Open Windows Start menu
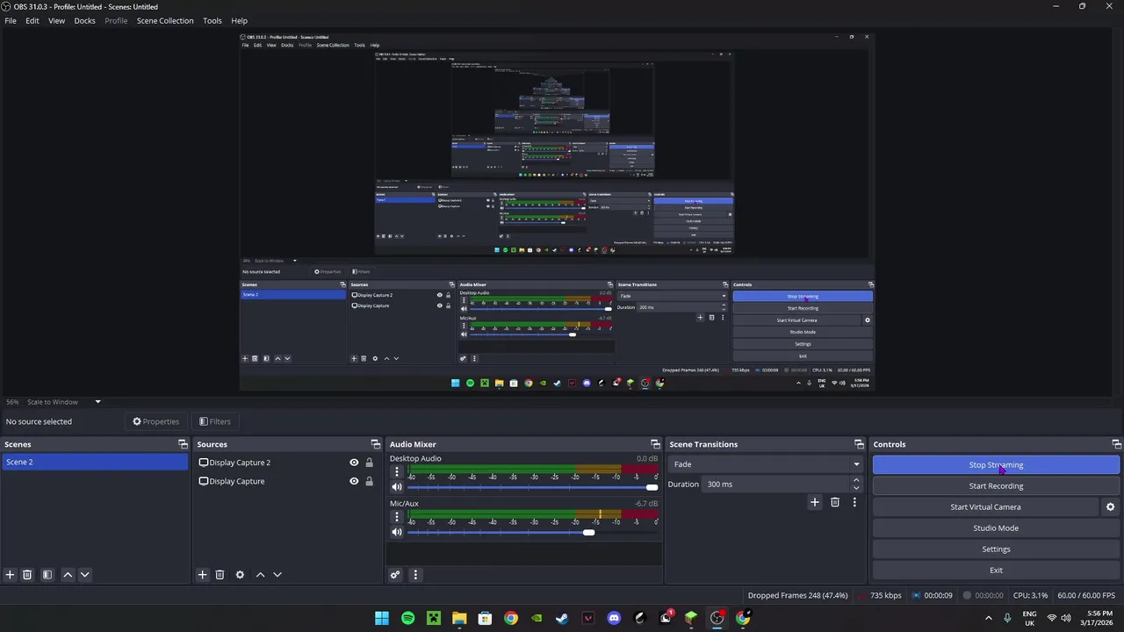1124x632 pixels. pyautogui.click(x=382, y=618)
